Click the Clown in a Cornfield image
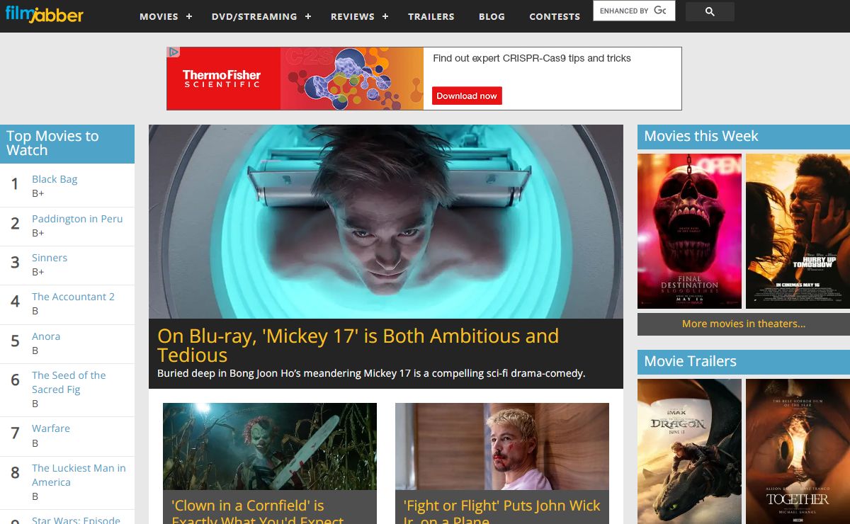The image size is (850, 524). click(x=270, y=446)
